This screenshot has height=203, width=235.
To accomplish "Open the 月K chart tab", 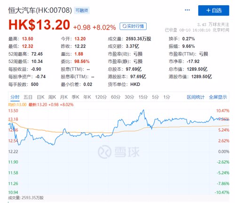I will tap(64, 97).
